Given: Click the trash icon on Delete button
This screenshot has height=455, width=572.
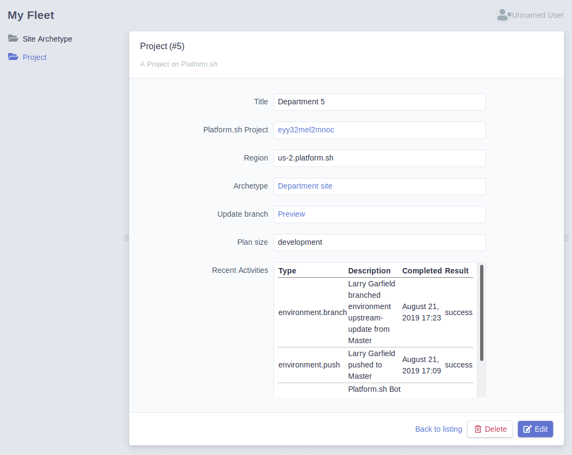Looking at the screenshot, I should click(x=478, y=429).
